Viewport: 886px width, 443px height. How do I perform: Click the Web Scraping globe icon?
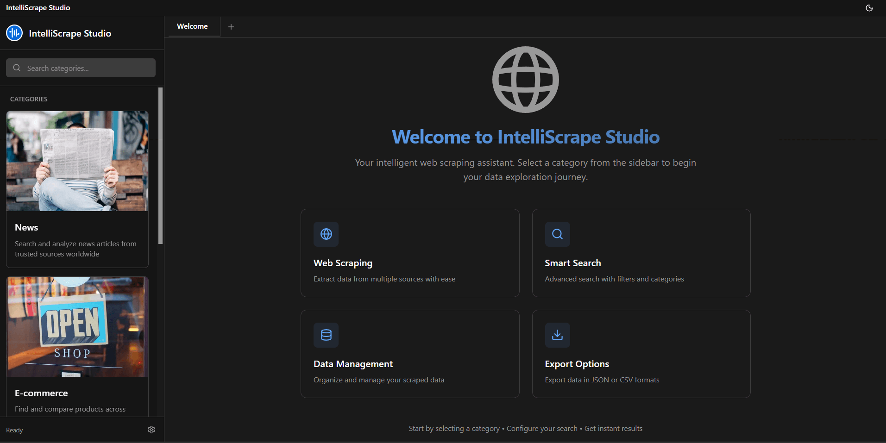click(326, 234)
